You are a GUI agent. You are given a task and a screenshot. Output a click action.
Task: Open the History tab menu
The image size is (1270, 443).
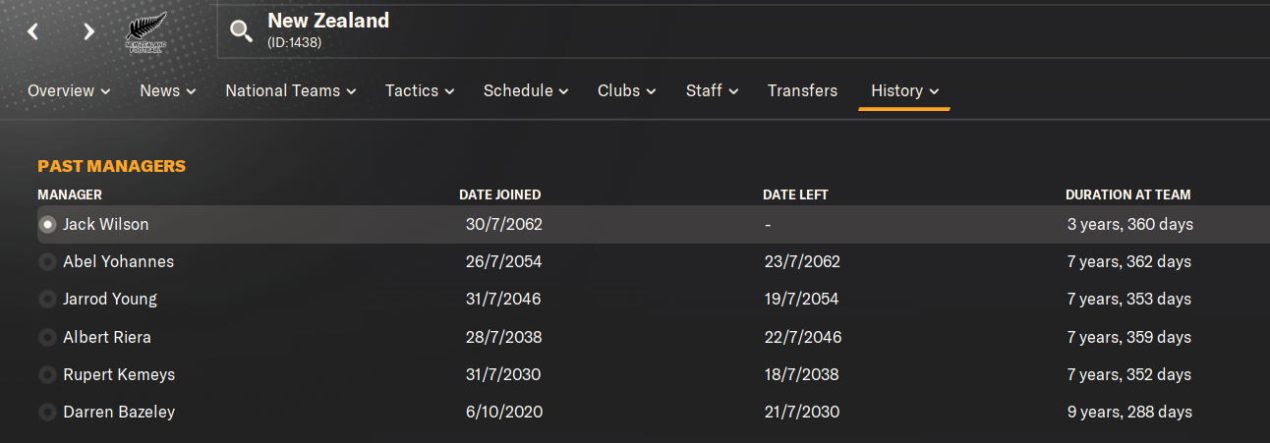904,90
